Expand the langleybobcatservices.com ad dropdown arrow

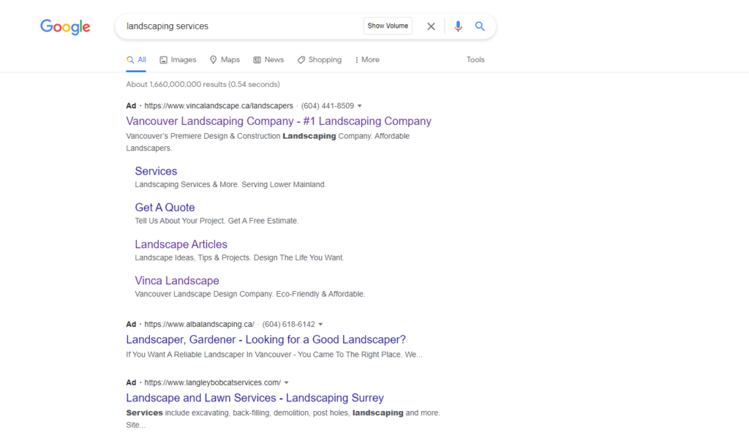tap(287, 382)
